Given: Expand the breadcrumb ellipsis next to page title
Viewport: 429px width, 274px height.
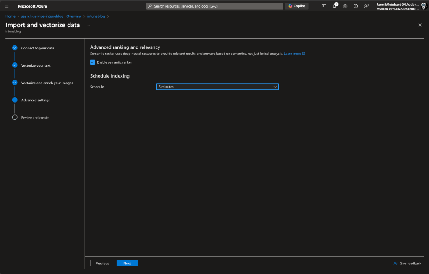Looking at the screenshot, I should pyautogui.click(x=88, y=25).
